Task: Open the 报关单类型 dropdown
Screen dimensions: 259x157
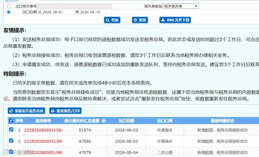Action: pos(181,6)
